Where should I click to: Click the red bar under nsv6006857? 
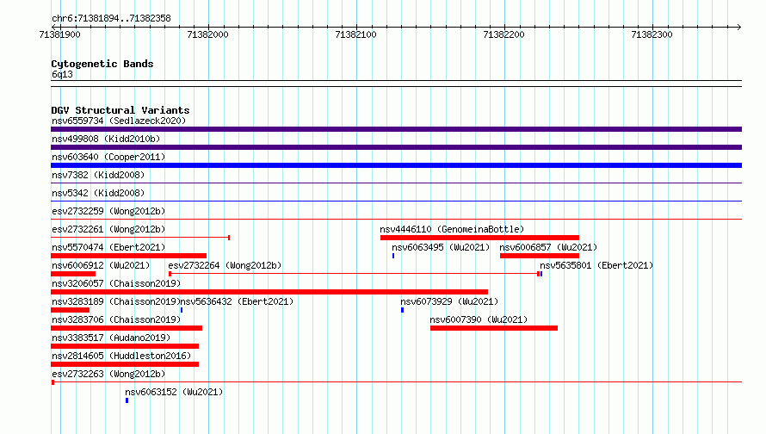click(540, 256)
